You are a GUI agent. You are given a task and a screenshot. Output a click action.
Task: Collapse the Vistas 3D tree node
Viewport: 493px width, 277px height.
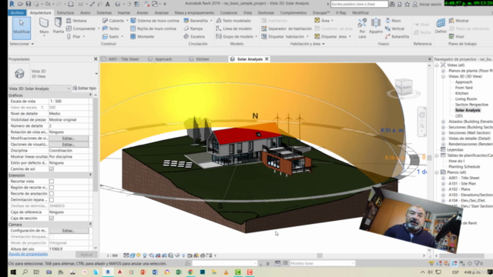443,76
